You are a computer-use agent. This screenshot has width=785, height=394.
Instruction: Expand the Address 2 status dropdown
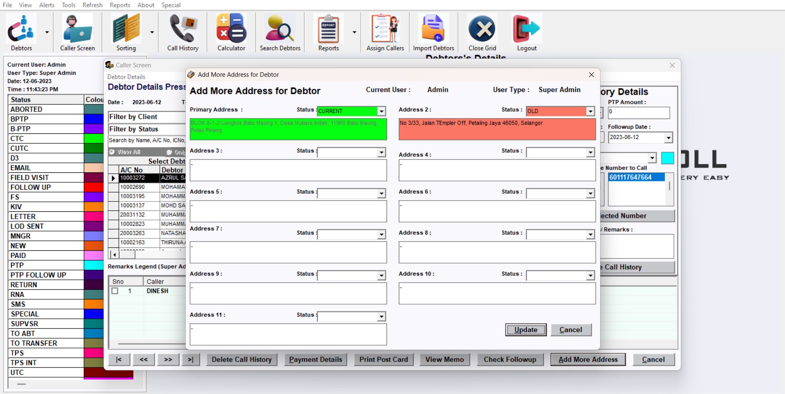tap(590, 111)
